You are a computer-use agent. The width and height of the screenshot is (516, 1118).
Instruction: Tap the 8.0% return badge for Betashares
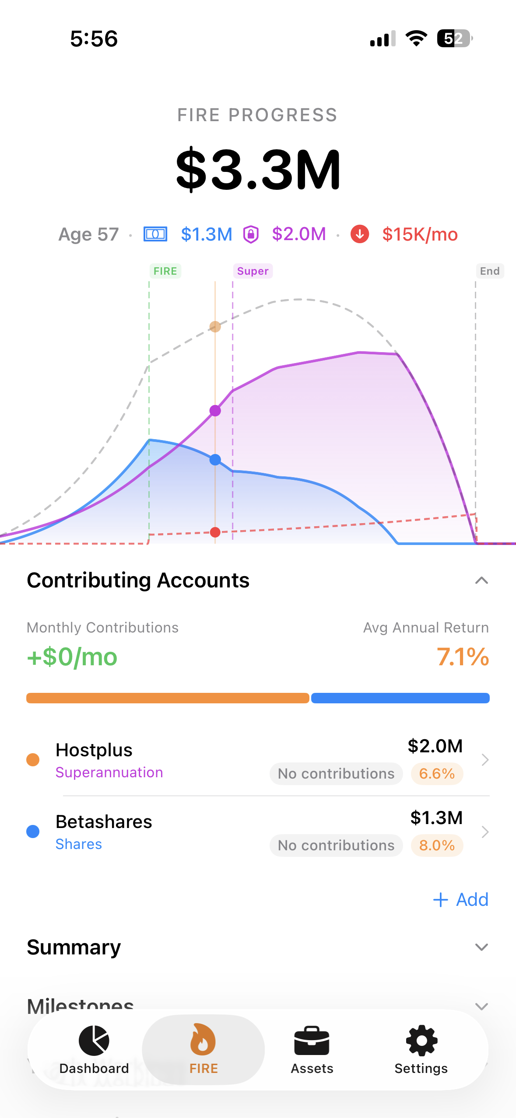point(437,845)
